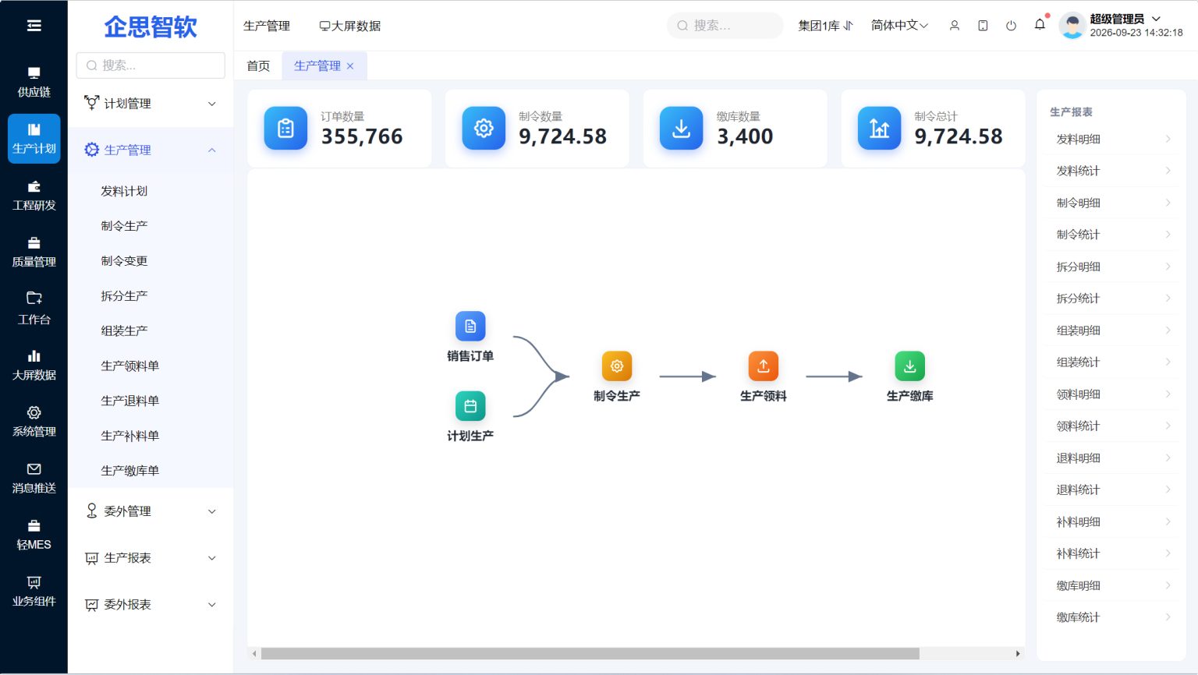Click the power logout icon
This screenshot has height=675, width=1198.
[x=1011, y=26]
